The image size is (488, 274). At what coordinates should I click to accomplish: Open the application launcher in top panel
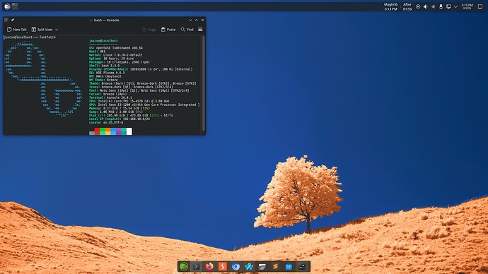point(7,6)
